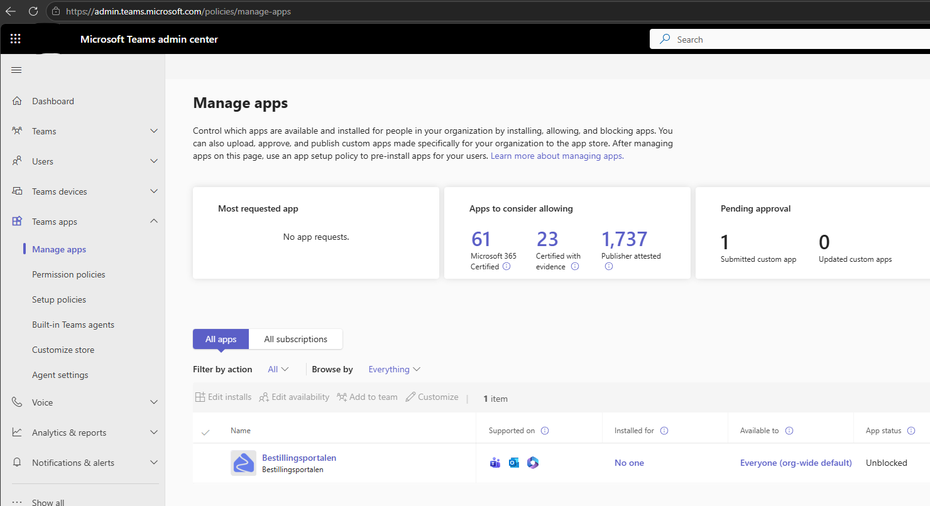Click the Unblocked app status cell
930x506 pixels.
[887, 463]
